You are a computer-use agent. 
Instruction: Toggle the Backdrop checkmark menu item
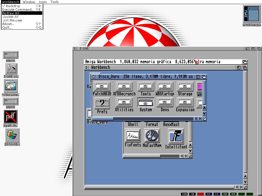pos(22,6)
